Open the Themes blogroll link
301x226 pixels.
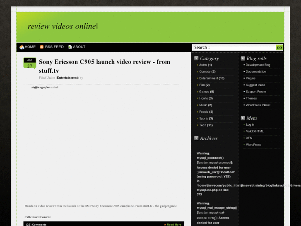251,98
